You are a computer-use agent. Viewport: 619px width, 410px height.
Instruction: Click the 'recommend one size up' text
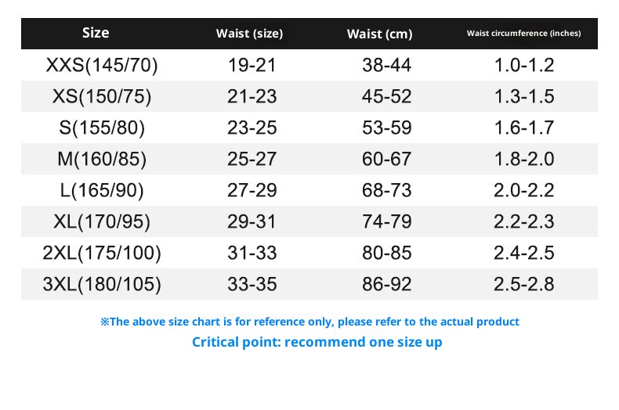[317, 342]
